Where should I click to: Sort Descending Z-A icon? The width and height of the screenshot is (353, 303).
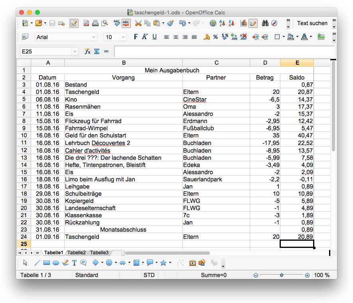(x=231, y=23)
